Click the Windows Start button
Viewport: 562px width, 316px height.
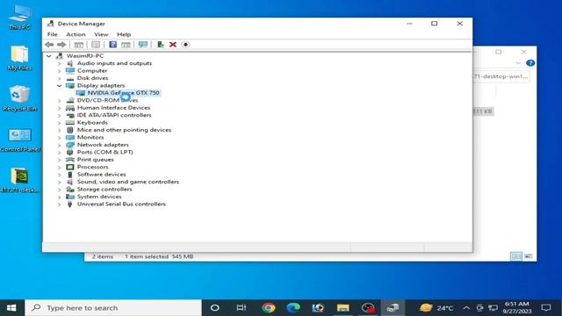coord(11,308)
